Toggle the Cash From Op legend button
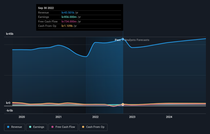Screen dimensions: 210x134 [93, 127]
